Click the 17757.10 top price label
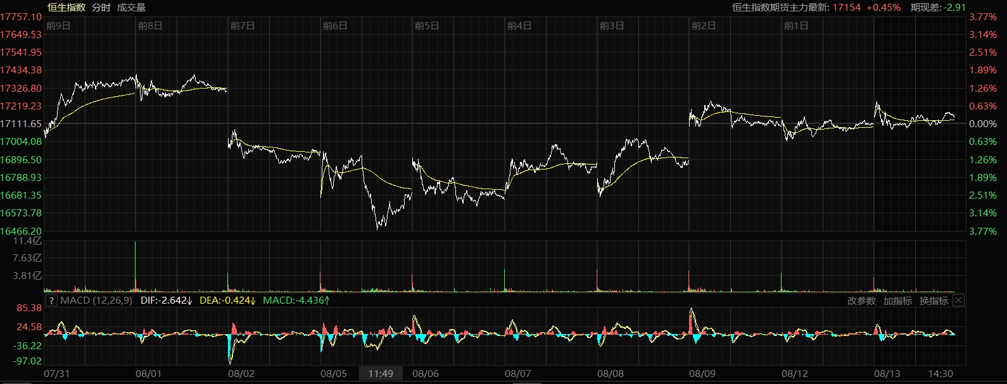Image resolution: width=1007 pixels, height=384 pixels. 21,17
